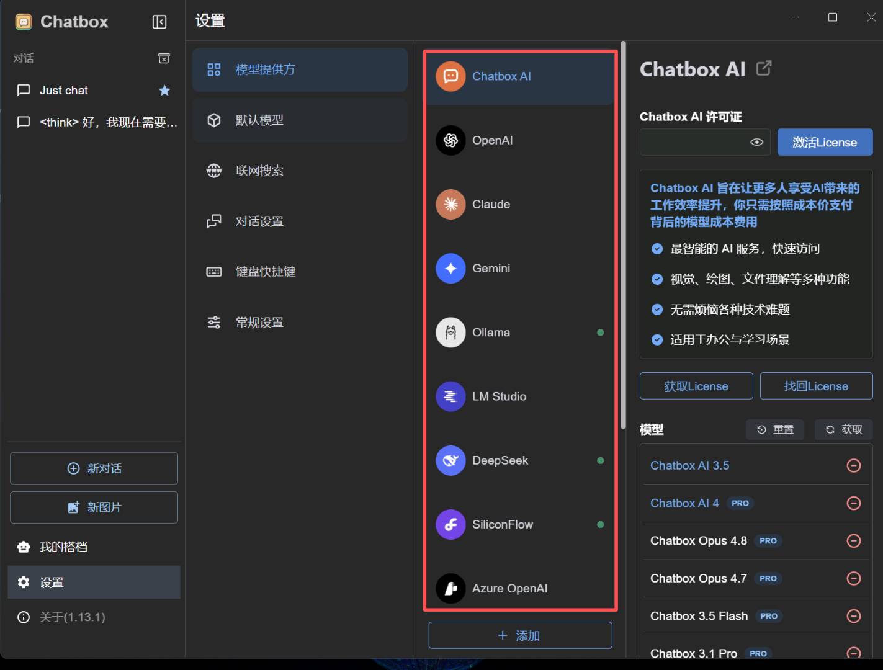Click the Chatbox AI 4 model name
883x670 pixels.
pyautogui.click(x=684, y=503)
